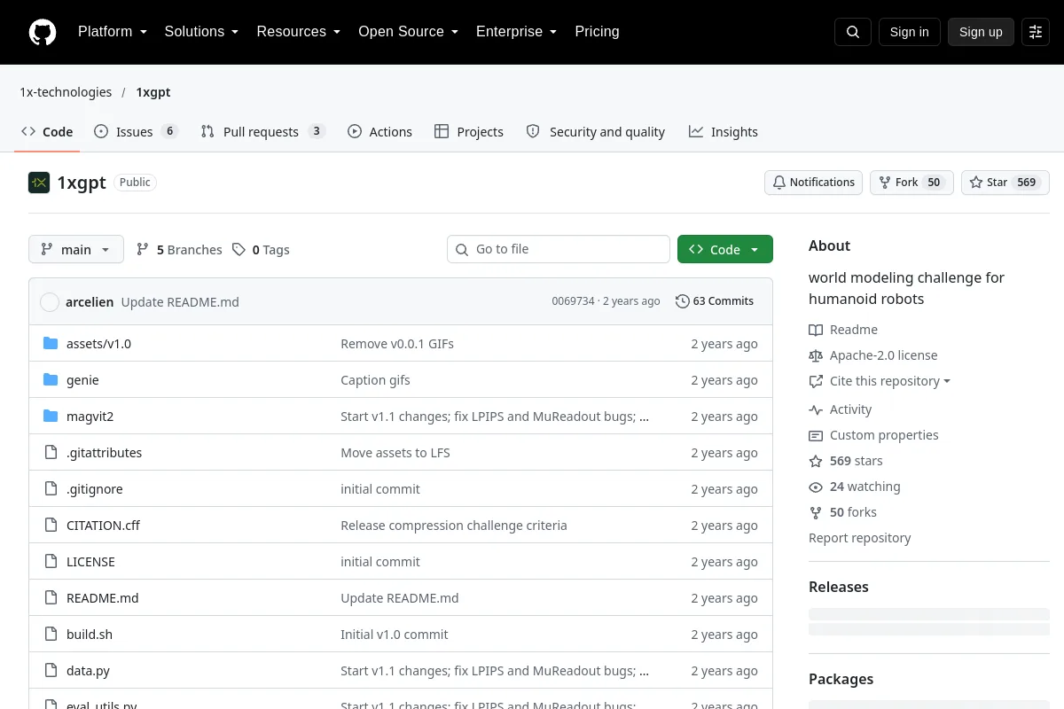Switch to the Projects tab

coord(469,131)
